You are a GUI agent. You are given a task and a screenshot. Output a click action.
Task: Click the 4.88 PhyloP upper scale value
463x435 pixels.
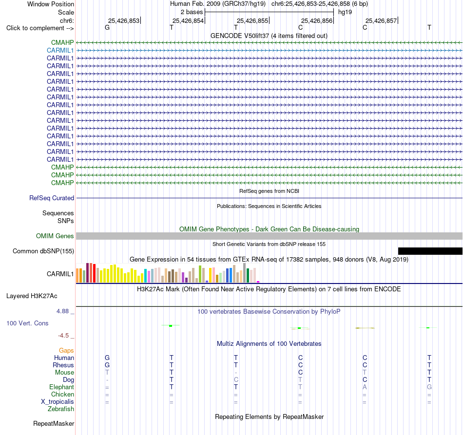[x=62, y=311]
